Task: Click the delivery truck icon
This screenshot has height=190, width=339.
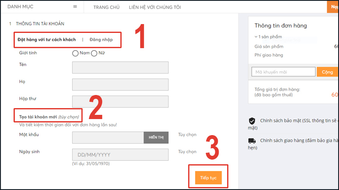Action: 252,141
